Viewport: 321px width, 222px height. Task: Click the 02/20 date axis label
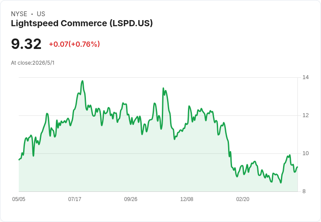[243, 199]
